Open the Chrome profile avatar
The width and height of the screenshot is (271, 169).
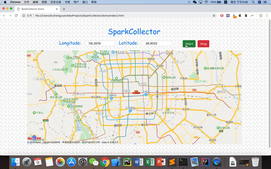pyautogui.click(x=260, y=16)
